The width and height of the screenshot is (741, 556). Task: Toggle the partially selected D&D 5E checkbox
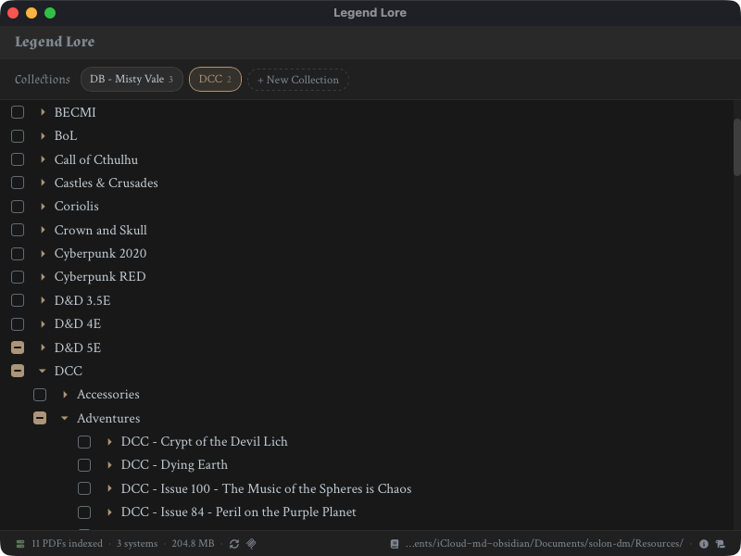[18, 347]
